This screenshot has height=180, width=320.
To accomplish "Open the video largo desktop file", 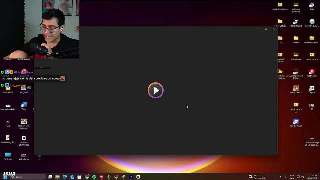I will (x=24, y=156).
